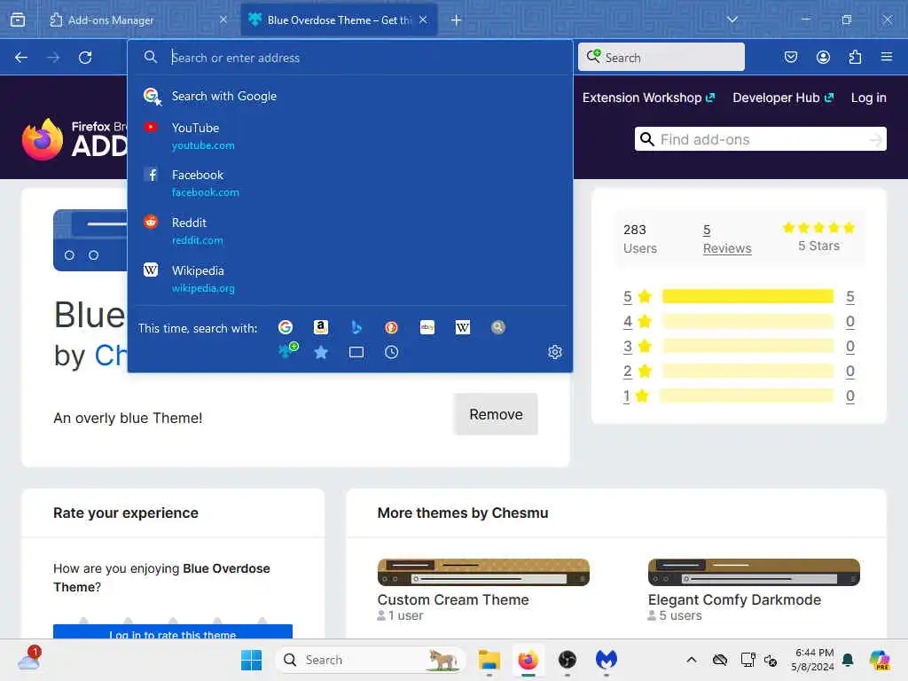Image resolution: width=908 pixels, height=681 pixels.
Task: Select the Facebook suggestion
Action: tap(350, 183)
